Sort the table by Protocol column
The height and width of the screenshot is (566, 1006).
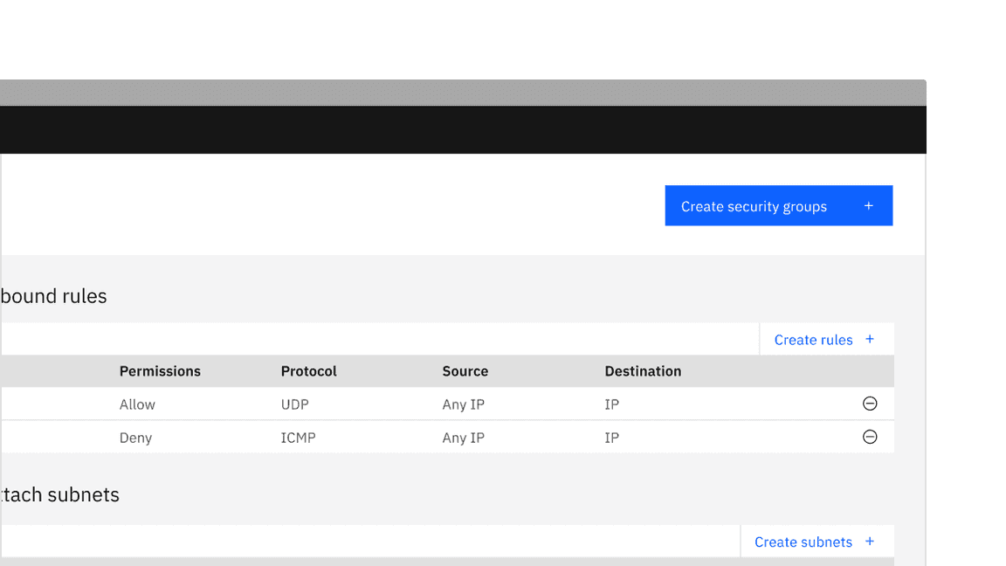click(308, 370)
